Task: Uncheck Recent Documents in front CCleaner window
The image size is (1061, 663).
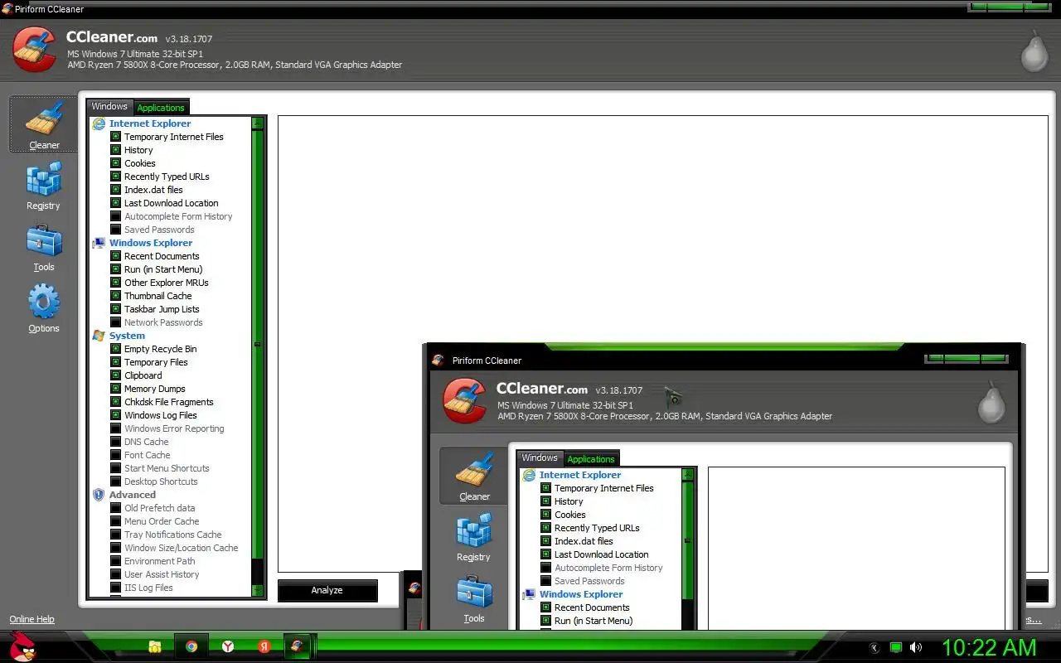Action: tap(546, 607)
